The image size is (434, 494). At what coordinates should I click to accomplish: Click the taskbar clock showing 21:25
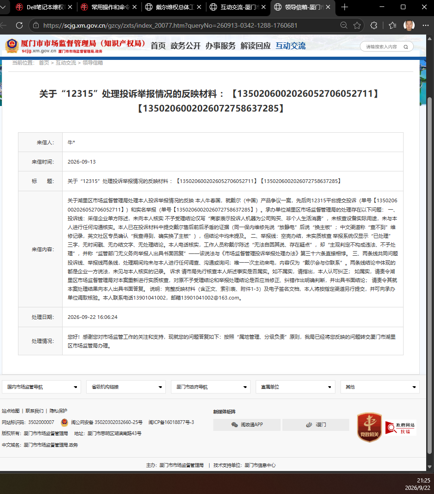pyautogui.click(x=423, y=481)
